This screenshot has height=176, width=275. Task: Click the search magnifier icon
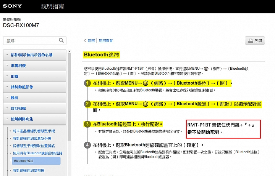[x=61, y=40]
